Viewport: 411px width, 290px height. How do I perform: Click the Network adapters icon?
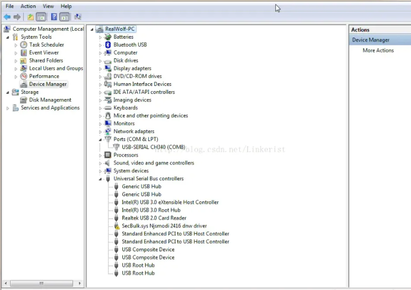(x=108, y=131)
